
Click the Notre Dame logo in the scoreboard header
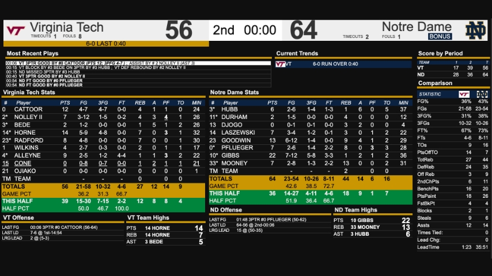[476, 30]
